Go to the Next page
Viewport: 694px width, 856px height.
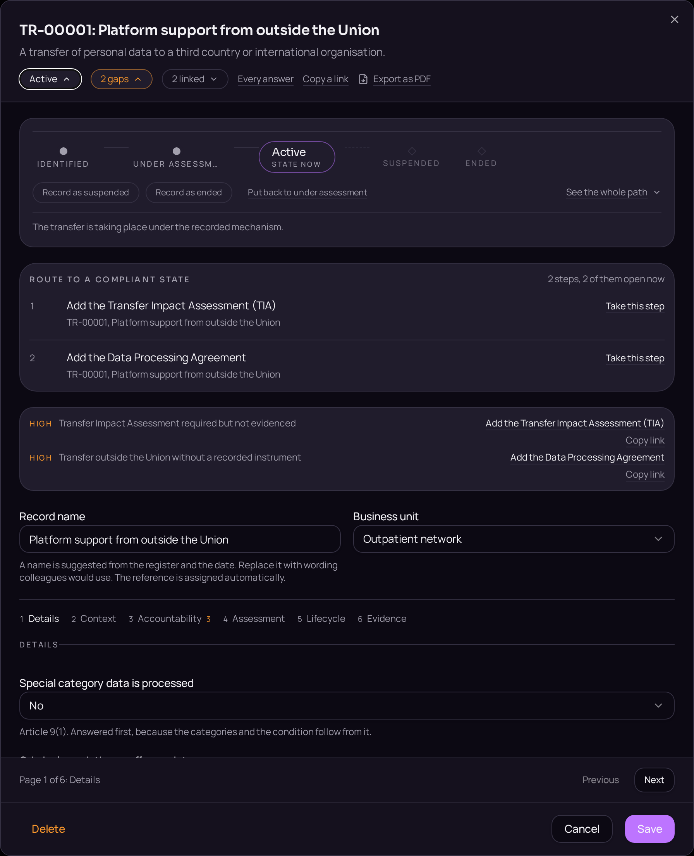coord(654,780)
